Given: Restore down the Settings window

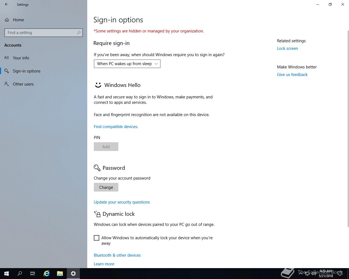Looking at the screenshot, I should pyautogui.click(x=330, y=4).
